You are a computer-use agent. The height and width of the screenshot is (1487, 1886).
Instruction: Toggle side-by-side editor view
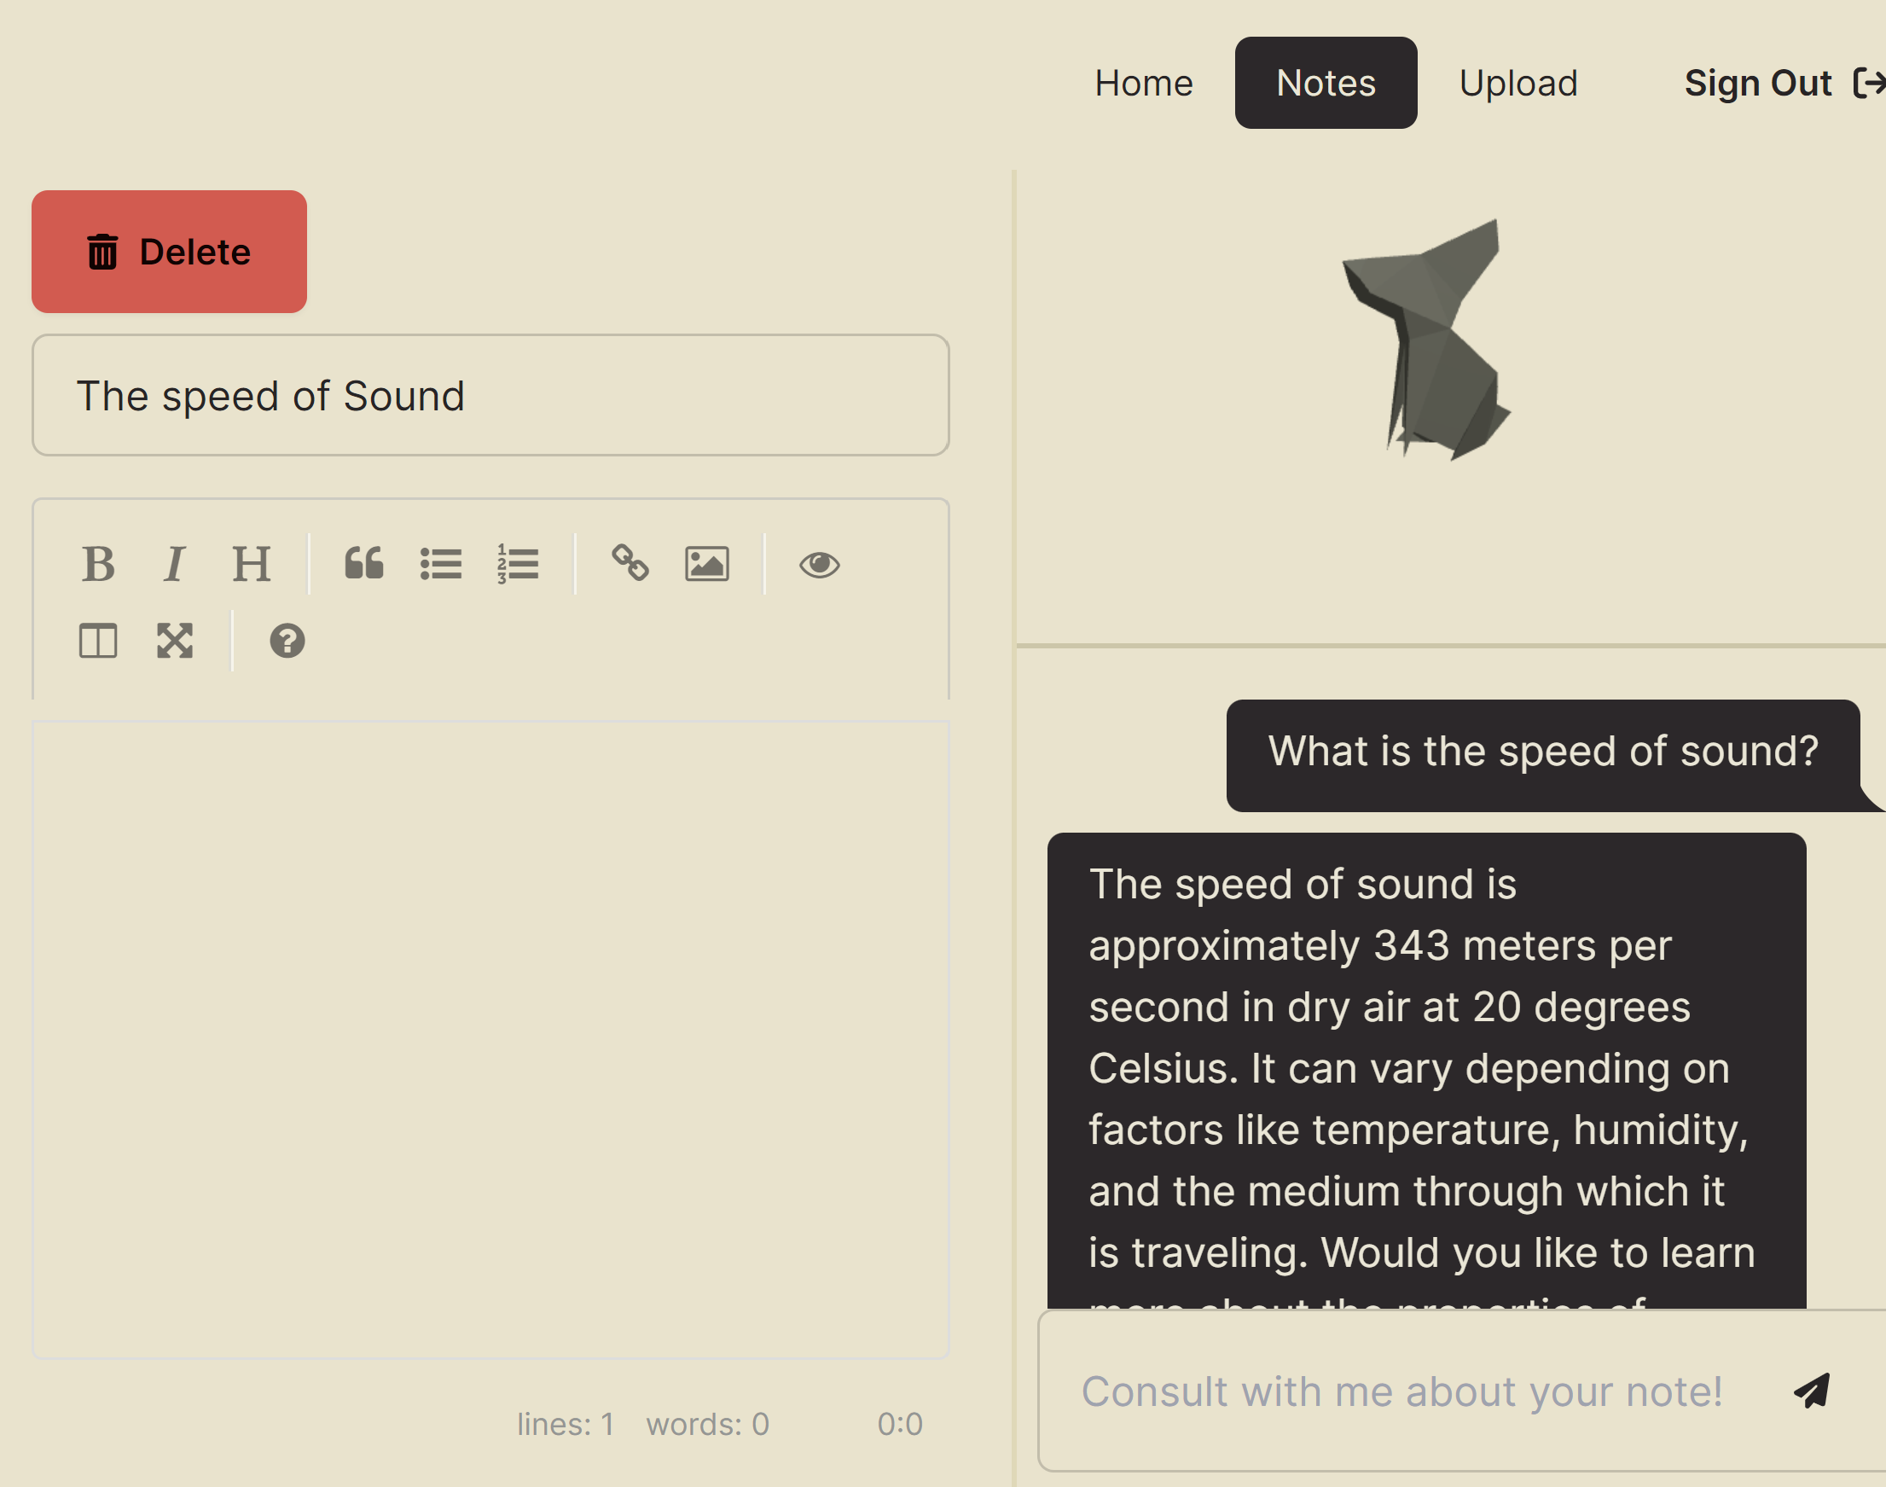98,641
